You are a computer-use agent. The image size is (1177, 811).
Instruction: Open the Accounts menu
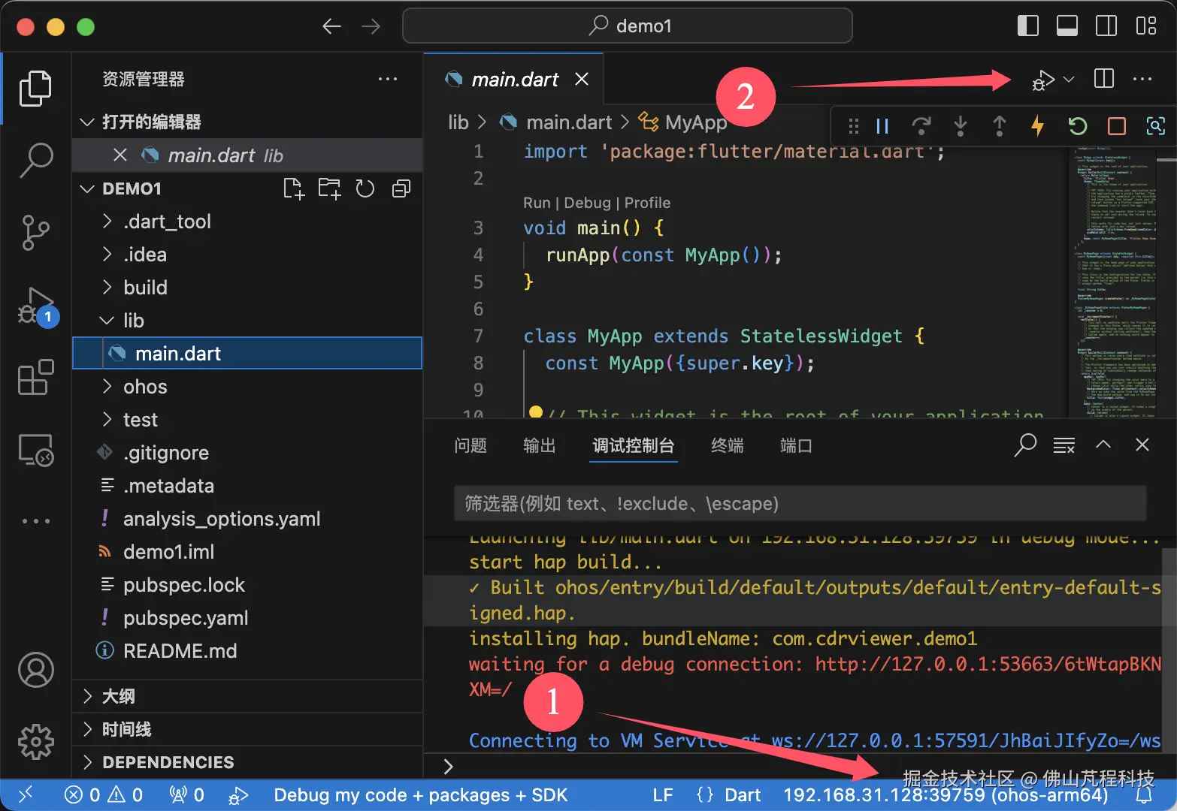click(x=35, y=670)
